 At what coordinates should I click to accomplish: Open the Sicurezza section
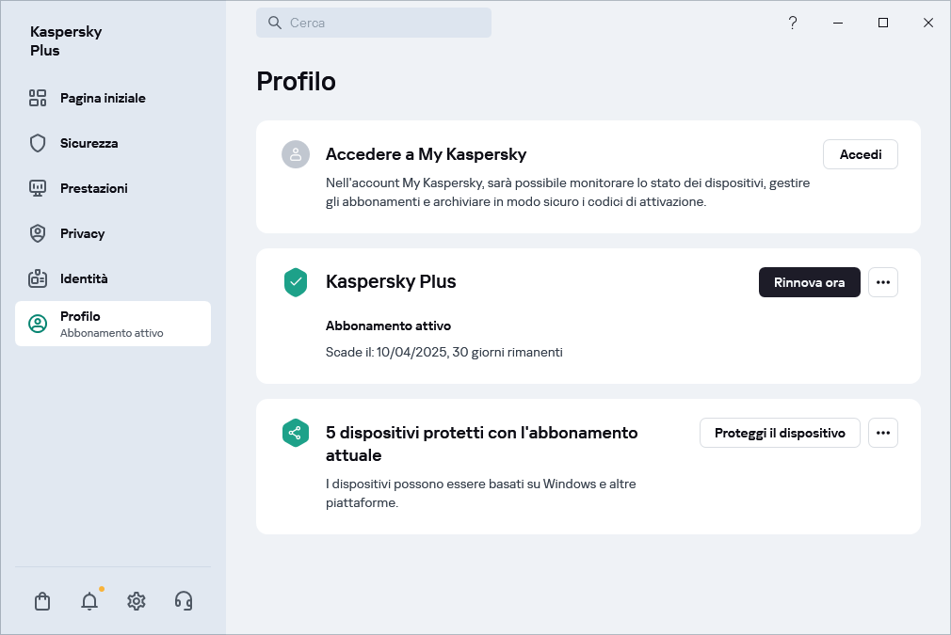89,143
